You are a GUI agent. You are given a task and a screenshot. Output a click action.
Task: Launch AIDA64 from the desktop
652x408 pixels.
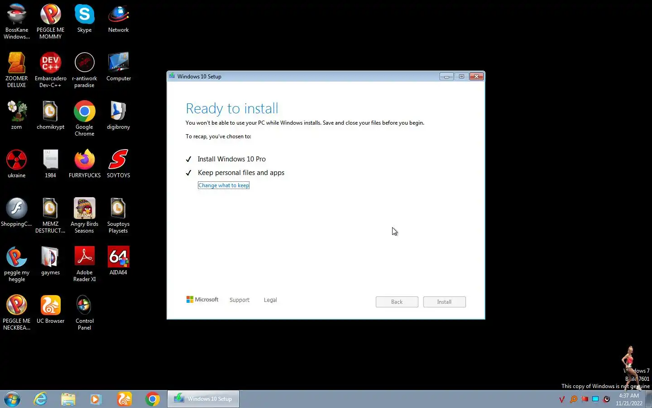tap(118, 261)
